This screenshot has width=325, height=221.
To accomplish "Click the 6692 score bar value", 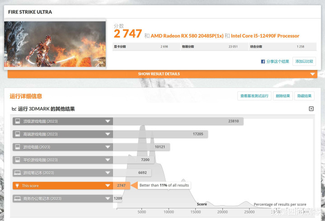I will coord(142,173).
